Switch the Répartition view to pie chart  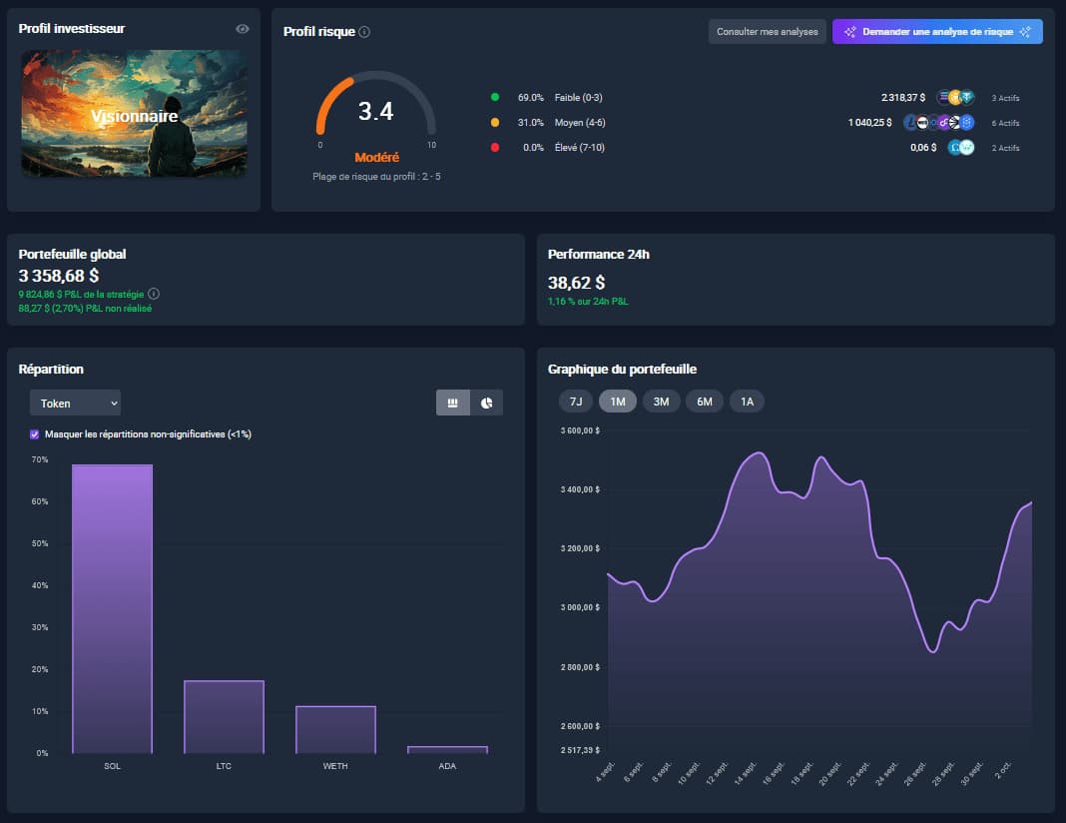click(488, 403)
